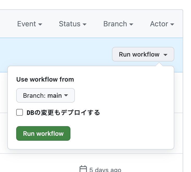Click the caret inside the gray Run workflow button
Screen dimensions: 191x172
(165, 55)
